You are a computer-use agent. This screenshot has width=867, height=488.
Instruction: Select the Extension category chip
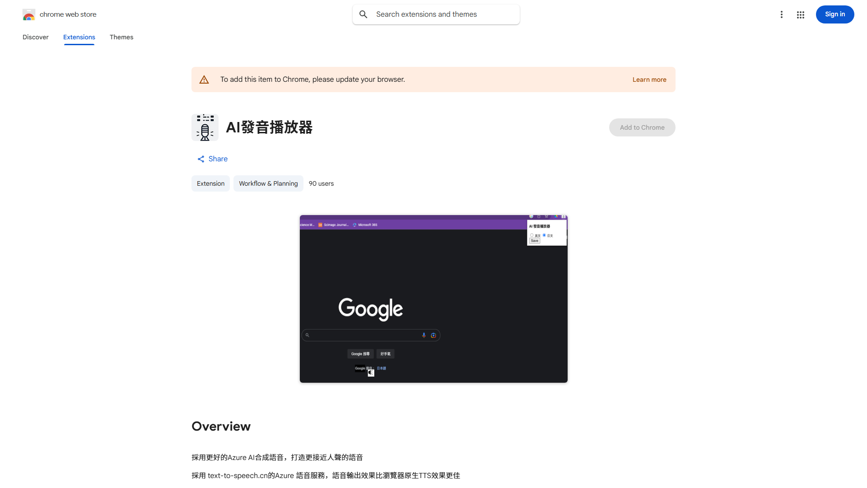click(210, 183)
